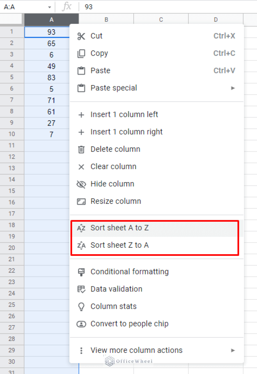Choose Insert 1 column right
Viewport: 257px width, 374px height.
(x=126, y=132)
